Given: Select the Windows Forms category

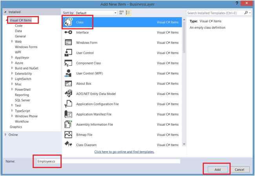Looking at the screenshot, I should (26, 47).
